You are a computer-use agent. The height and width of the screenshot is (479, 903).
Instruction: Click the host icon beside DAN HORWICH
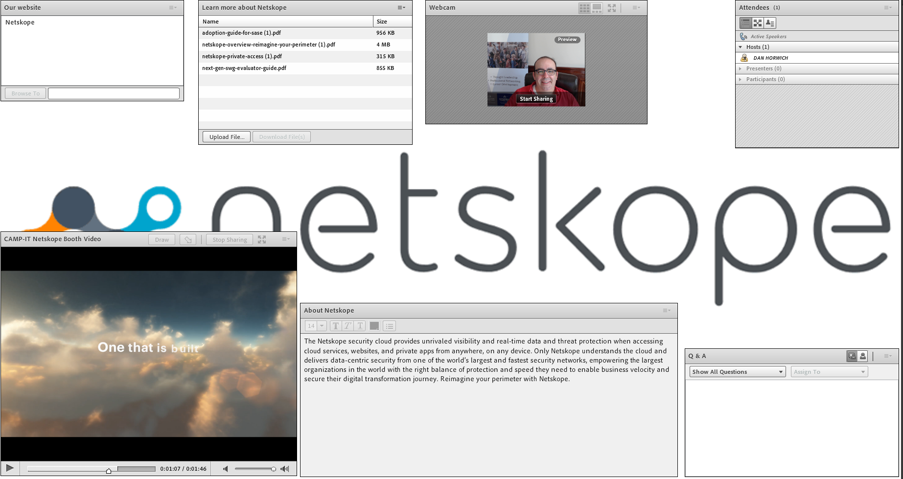[744, 58]
